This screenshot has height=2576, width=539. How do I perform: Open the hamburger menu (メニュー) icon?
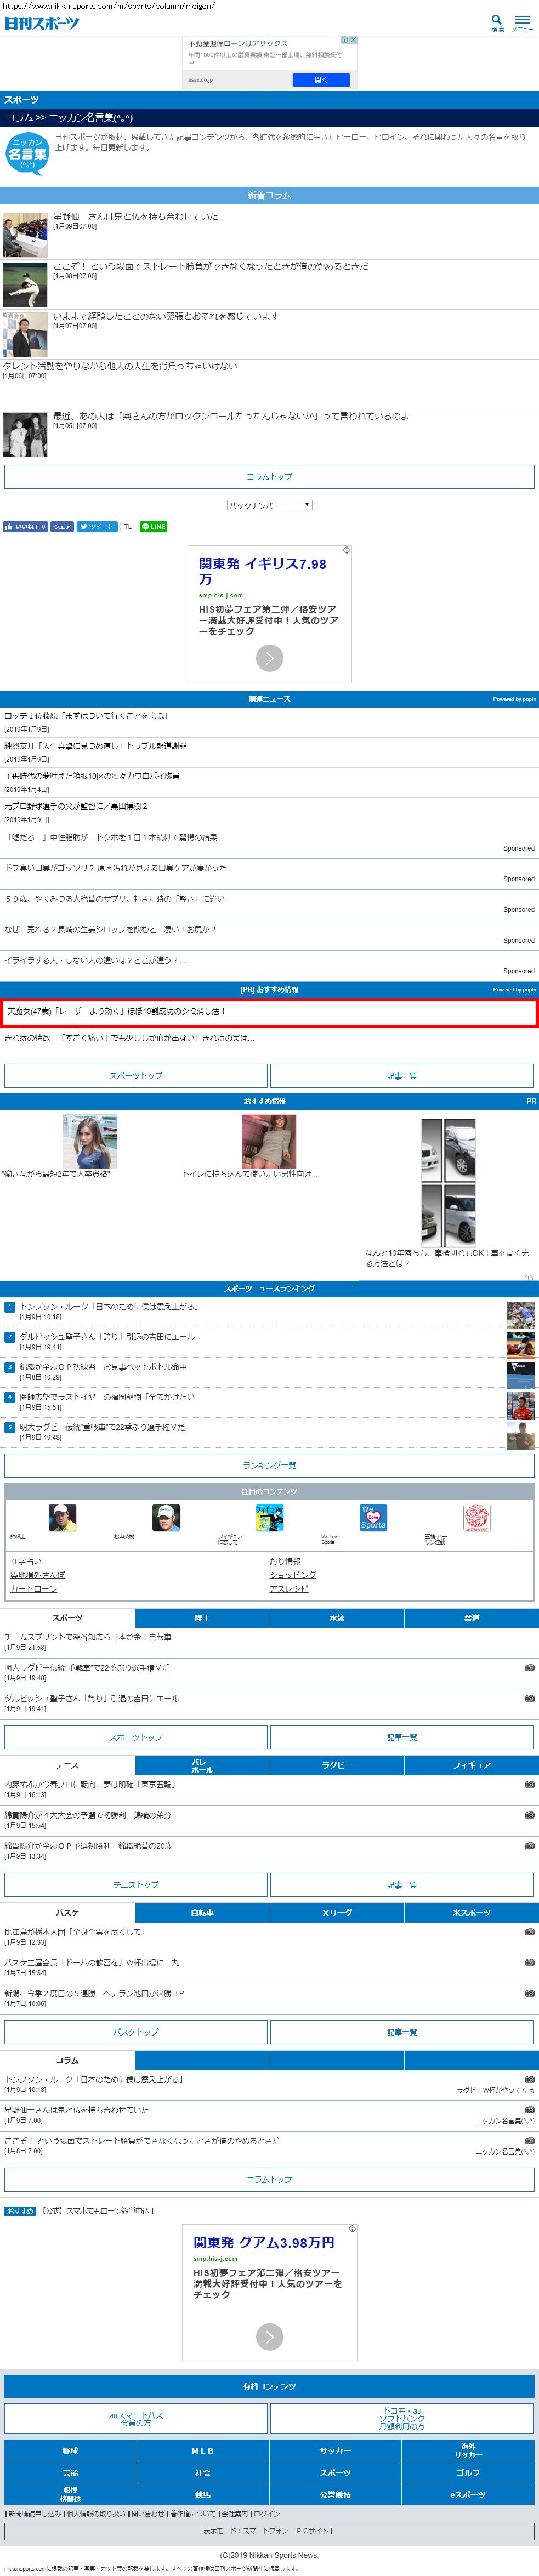[522, 21]
